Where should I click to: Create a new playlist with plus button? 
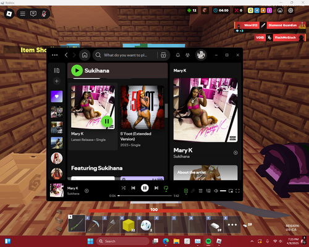click(x=57, y=81)
